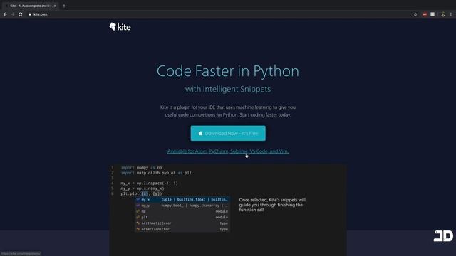Click code line 'import numpy as np'
Image resolution: width=456 pixels, height=256 pixels.
point(141,168)
